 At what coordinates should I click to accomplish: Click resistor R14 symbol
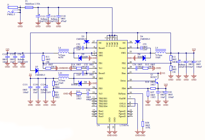[79, 68]
